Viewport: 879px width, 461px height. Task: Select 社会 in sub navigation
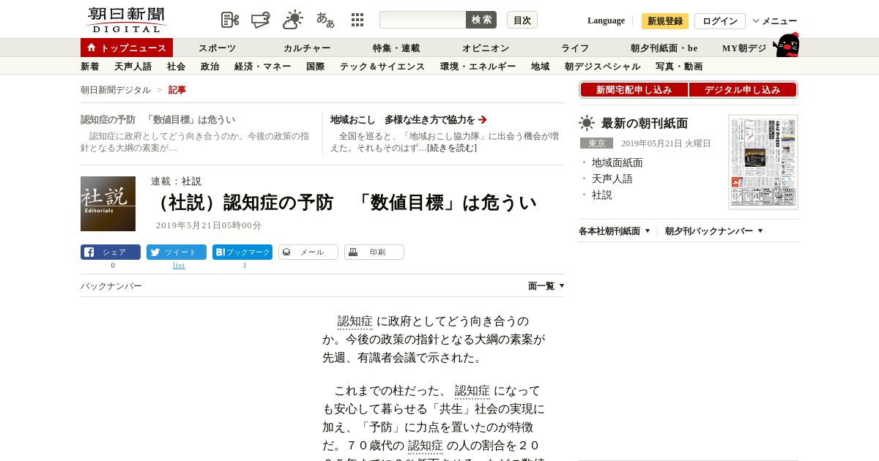pyautogui.click(x=177, y=67)
